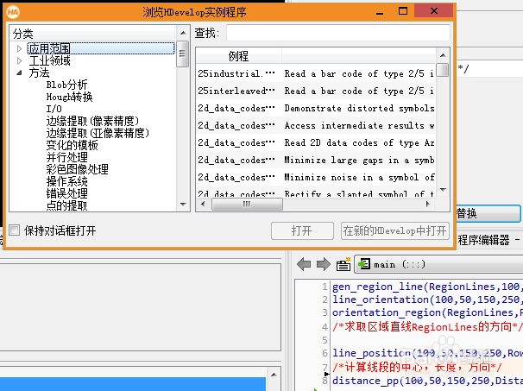
Task: Expand the 应用范围 tree node arrow
Action: (x=19, y=48)
